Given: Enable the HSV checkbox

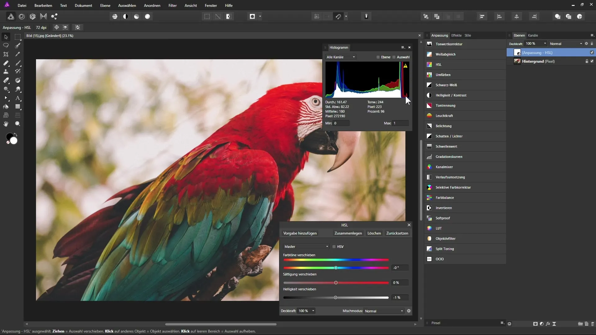Looking at the screenshot, I should 334,247.
